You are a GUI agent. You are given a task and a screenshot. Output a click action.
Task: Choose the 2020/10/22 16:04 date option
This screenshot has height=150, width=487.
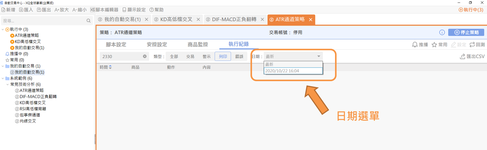click(293, 71)
